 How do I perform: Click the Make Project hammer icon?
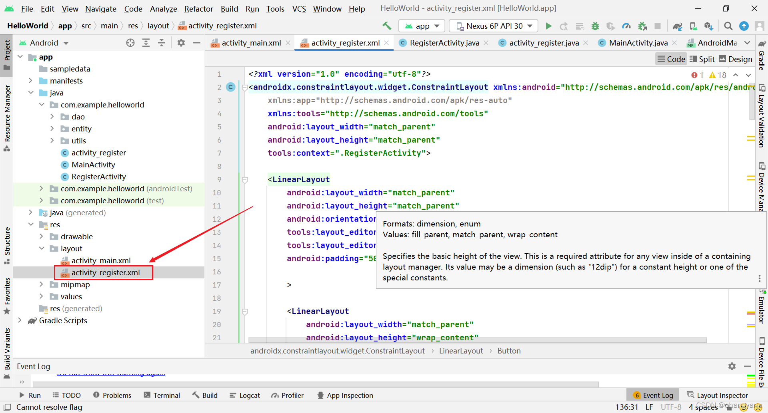point(387,26)
